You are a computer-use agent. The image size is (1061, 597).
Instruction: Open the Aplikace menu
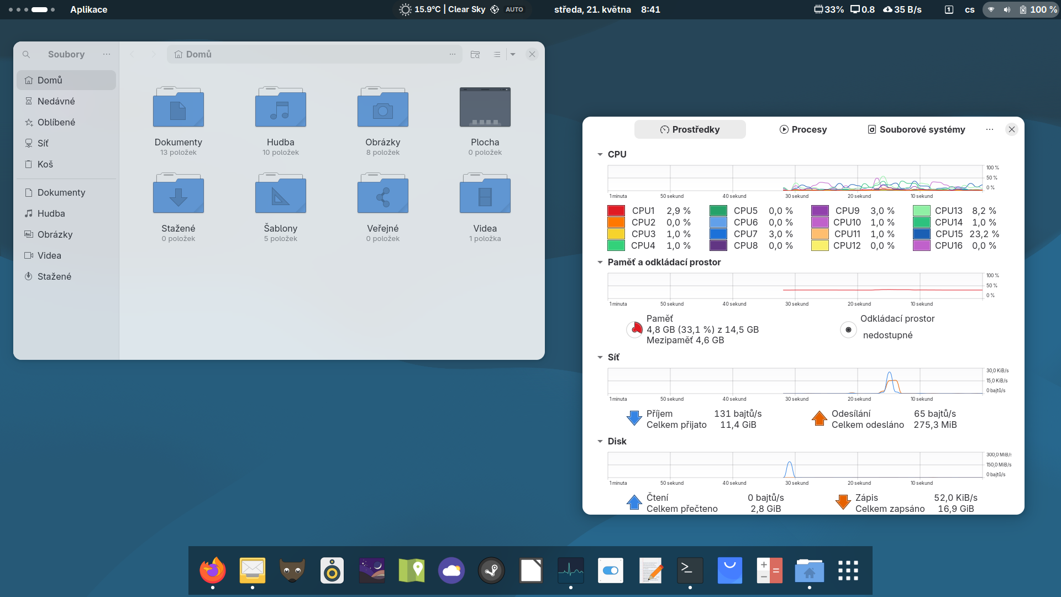click(88, 9)
